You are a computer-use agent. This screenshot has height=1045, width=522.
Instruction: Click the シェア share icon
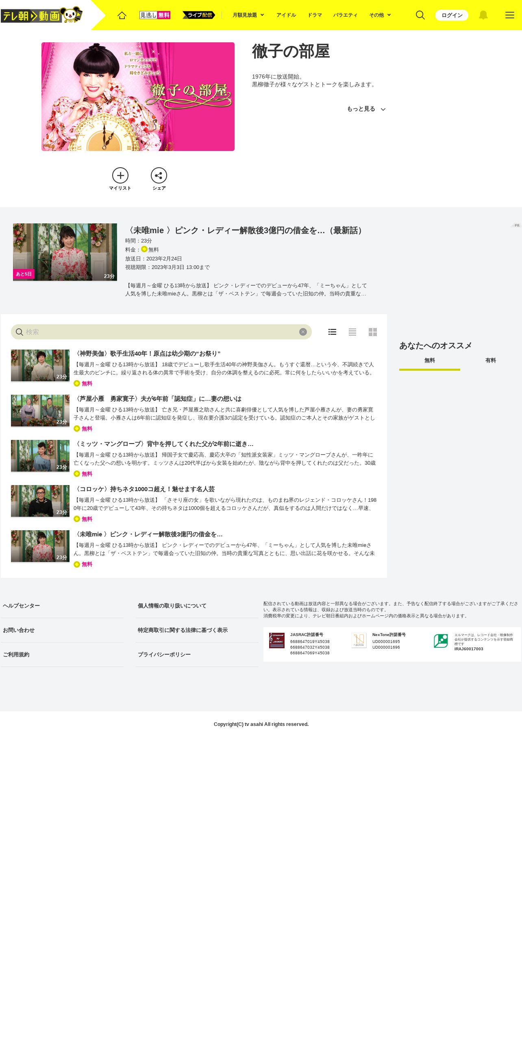coord(159,175)
